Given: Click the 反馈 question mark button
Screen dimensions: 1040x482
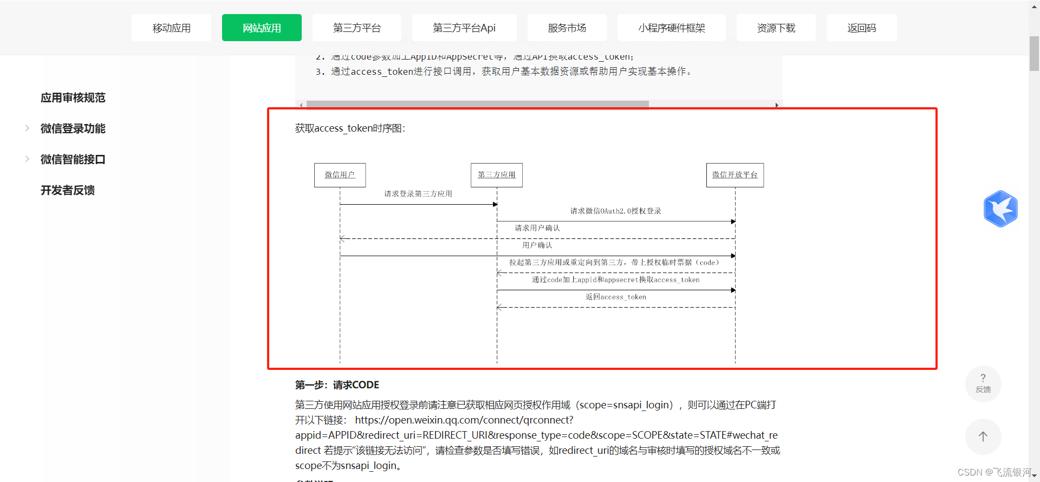Looking at the screenshot, I should point(983,383).
